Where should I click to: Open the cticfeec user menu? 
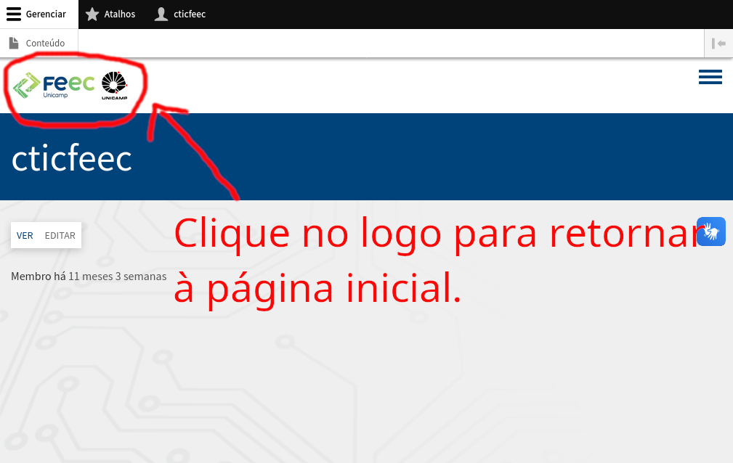180,14
